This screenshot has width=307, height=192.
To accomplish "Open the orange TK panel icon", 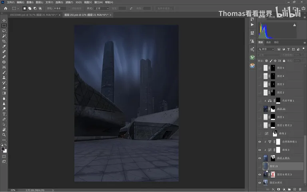I will [252, 66].
